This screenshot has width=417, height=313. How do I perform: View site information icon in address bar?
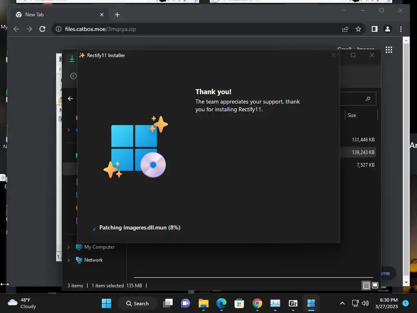click(59, 29)
